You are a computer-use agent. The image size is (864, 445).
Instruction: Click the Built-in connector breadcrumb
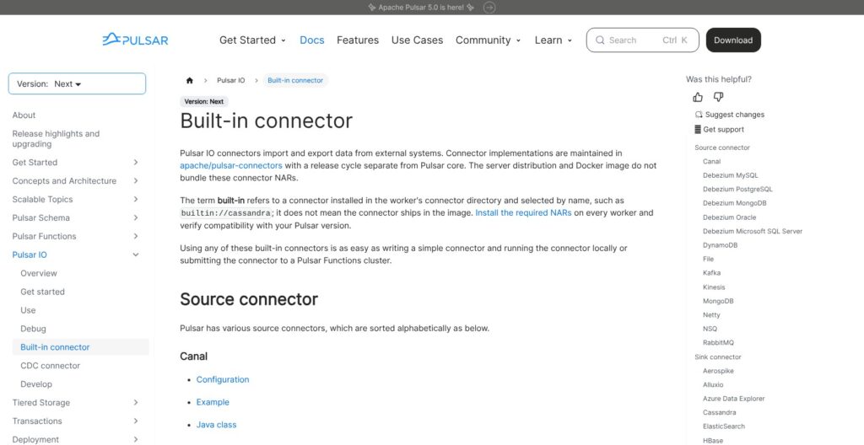point(295,80)
